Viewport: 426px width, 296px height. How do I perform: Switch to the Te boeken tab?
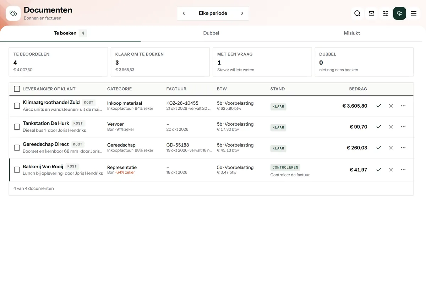[x=70, y=33]
